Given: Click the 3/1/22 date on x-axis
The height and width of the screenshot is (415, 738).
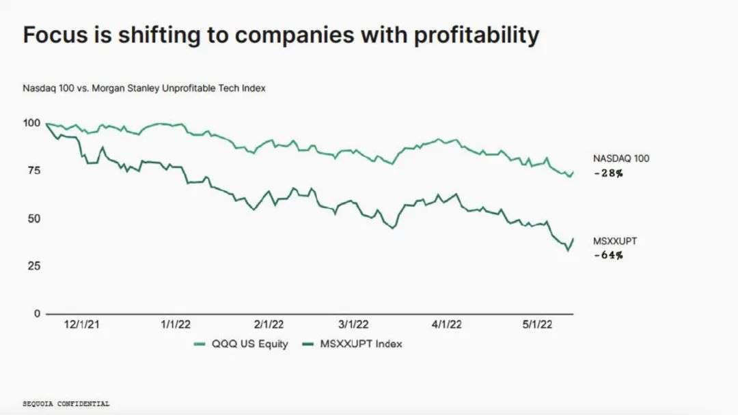Looking at the screenshot, I should pyautogui.click(x=353, y=324).
